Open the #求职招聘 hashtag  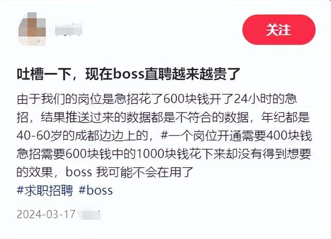pos(45,190)
